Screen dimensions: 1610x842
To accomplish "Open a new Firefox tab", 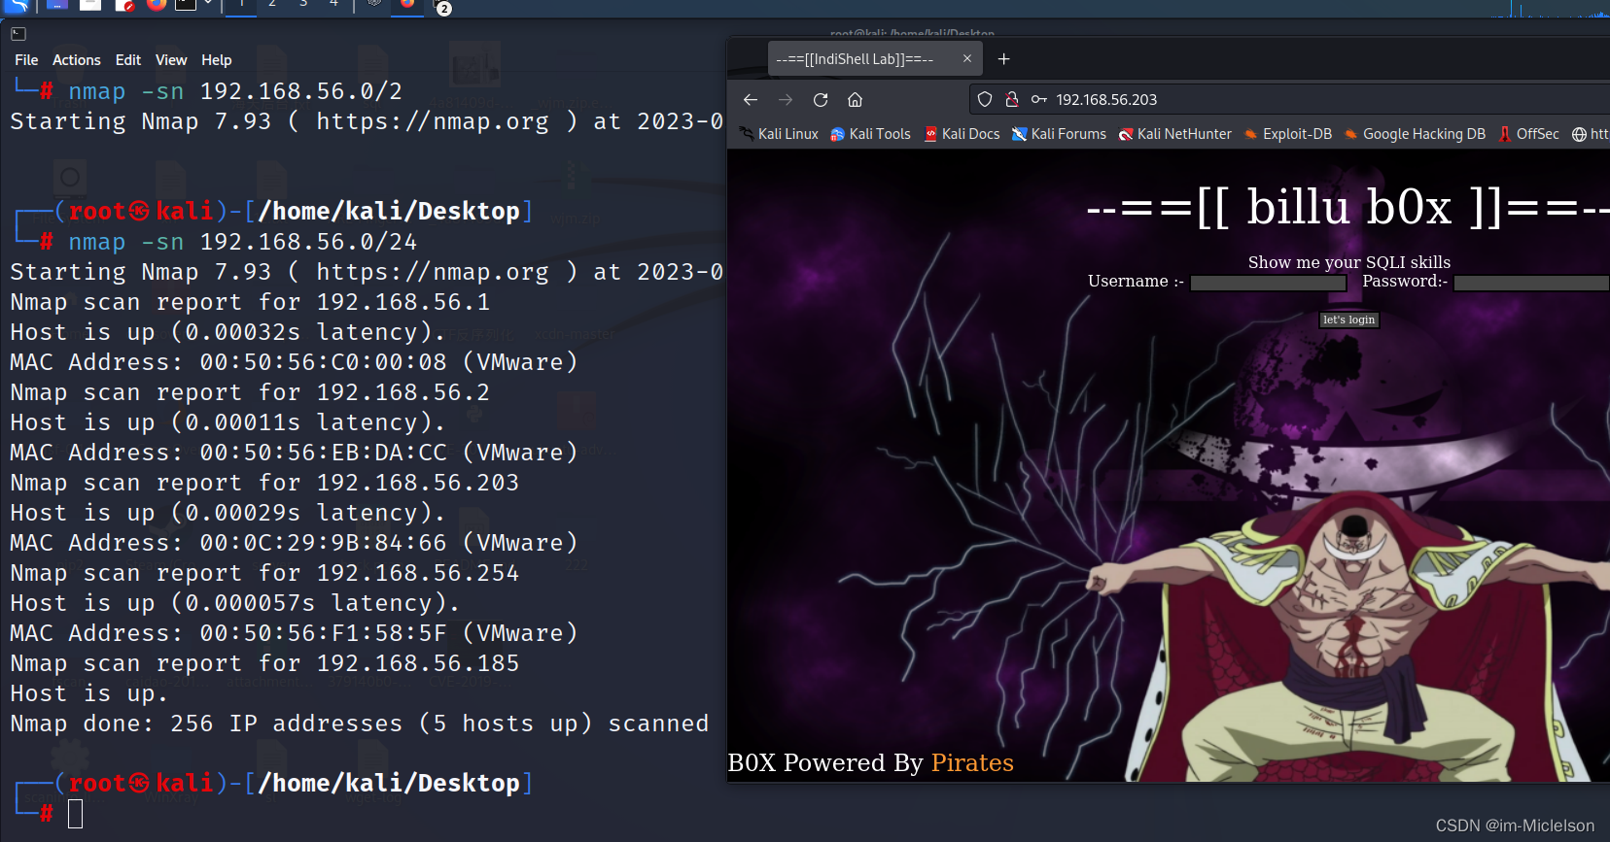I will click(x=1004, y=59).
